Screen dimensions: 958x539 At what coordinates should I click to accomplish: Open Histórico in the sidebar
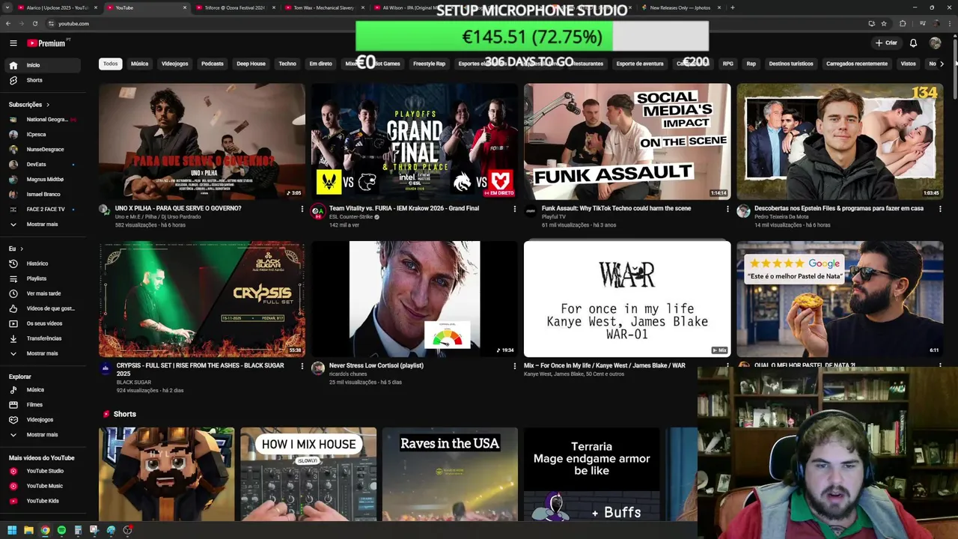coord(41,264)
